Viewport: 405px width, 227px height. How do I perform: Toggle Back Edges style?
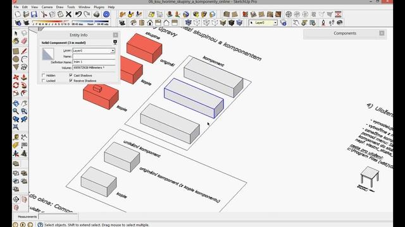pyautogui.click(x=197, y=23)
